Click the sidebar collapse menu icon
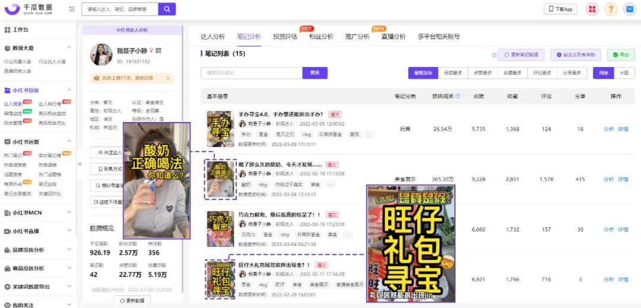Screen dimensions: 641x308 [x=72, y=9]
